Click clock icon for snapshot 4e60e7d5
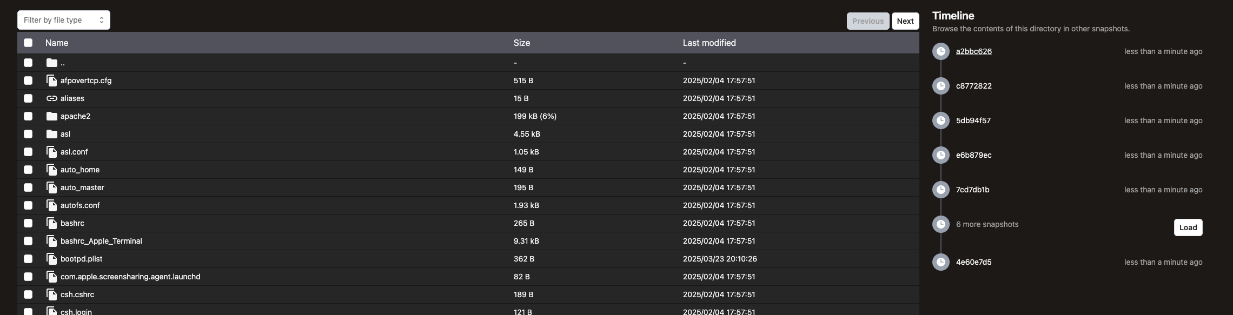This screenshot has height=315, width=1233. coord(941,262)
